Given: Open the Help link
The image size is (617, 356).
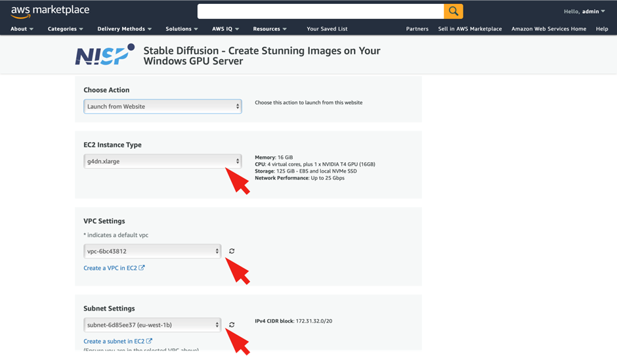Looking at the screenshot, I should pos(602,29).
